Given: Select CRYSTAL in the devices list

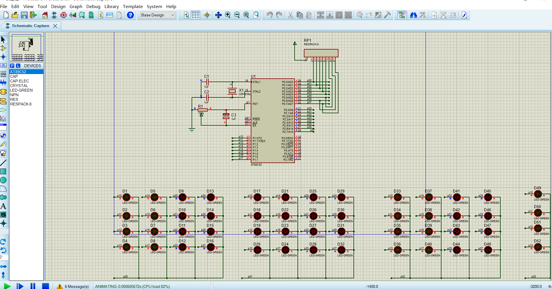Looking at the screenshot, I should tap(26, 86).
